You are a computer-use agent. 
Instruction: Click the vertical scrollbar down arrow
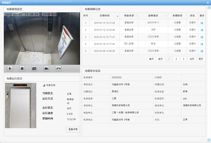point(209,140)
